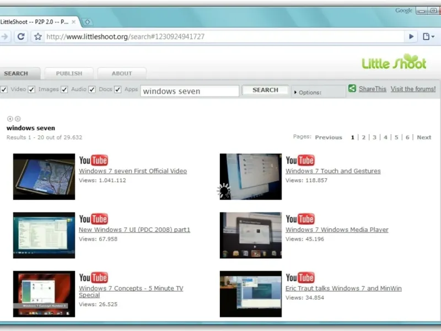Screen dimensions: 441x331
Task: Expand the Options disclosure triangle
Action: click(x=295, y=92)
